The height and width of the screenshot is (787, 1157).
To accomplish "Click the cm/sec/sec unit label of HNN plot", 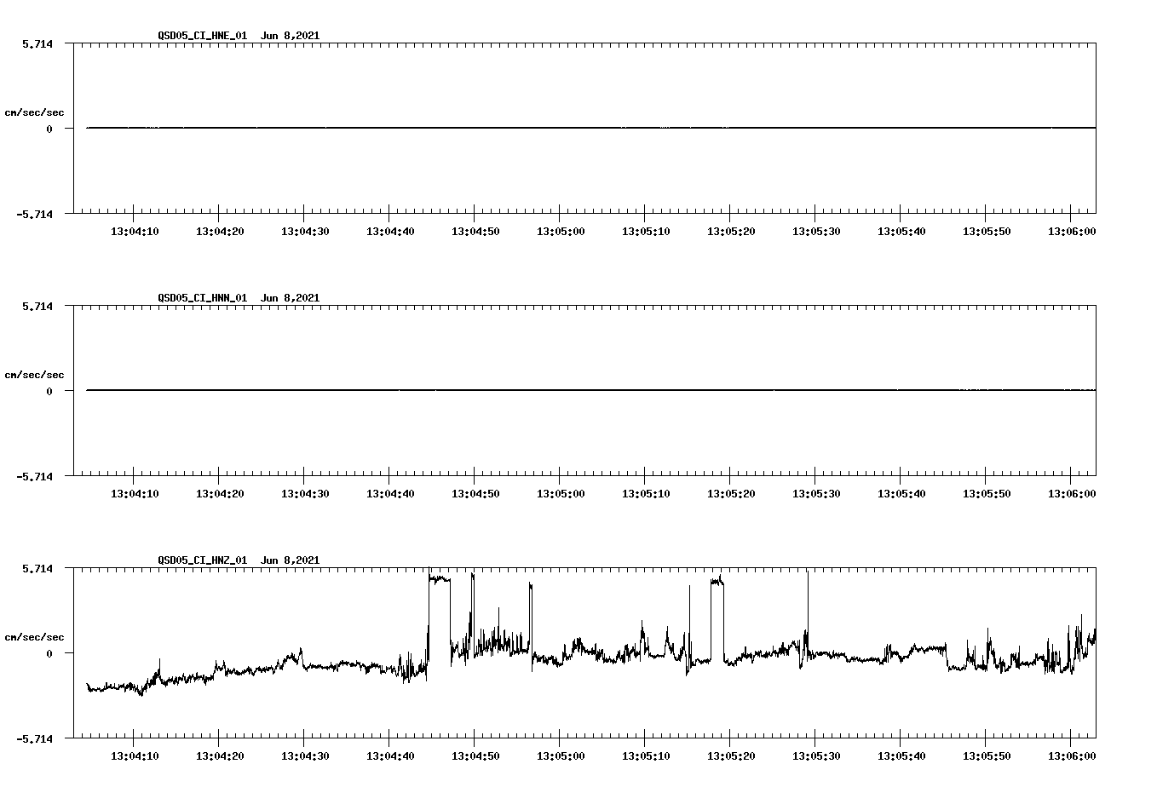I will pyautogui.click(x=34, y=375).
